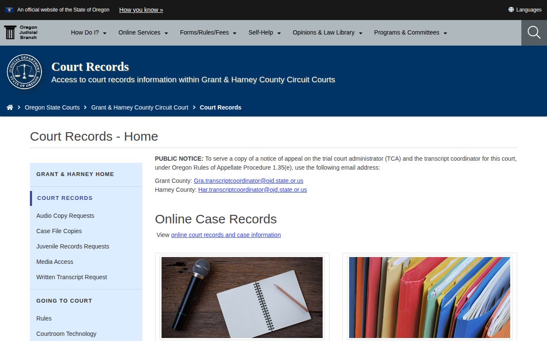Expand the Forms/Rules/Fees menu

pos(208,32)
